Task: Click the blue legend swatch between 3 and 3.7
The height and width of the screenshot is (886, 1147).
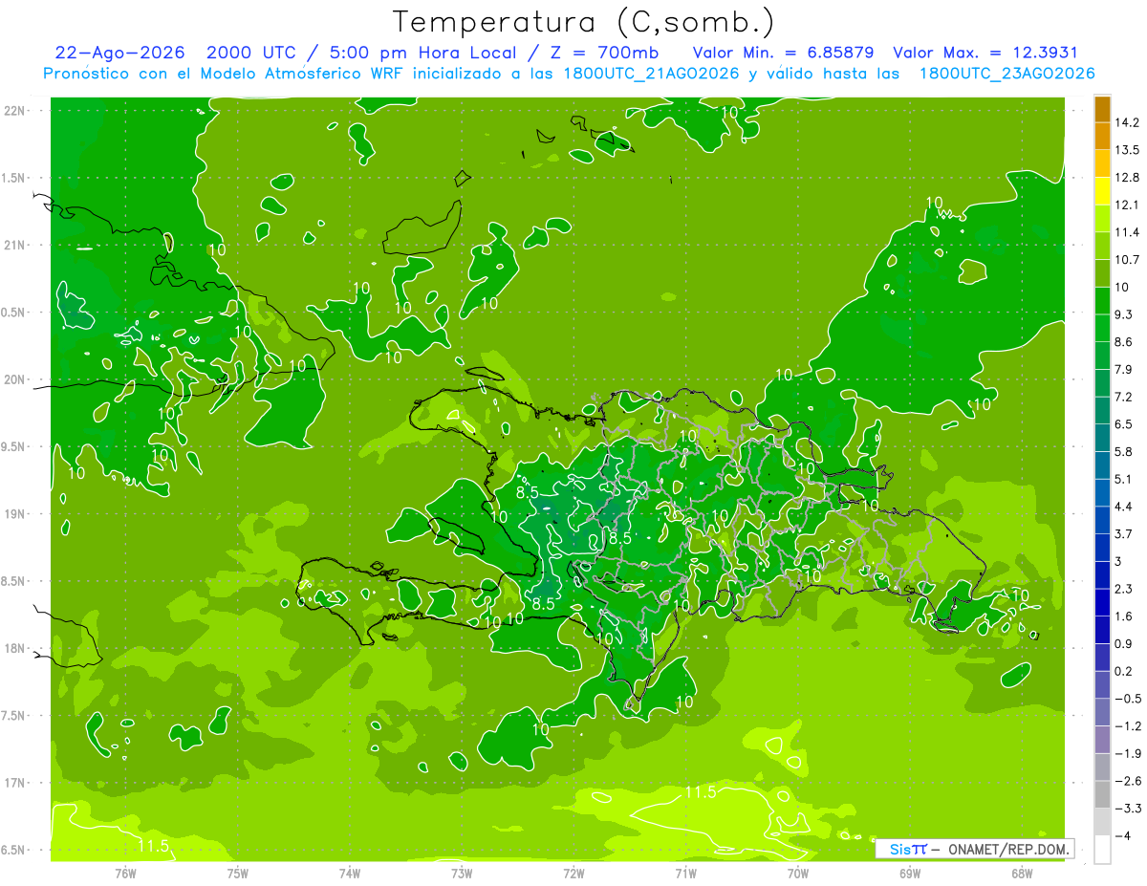Action: (1102, 549)
